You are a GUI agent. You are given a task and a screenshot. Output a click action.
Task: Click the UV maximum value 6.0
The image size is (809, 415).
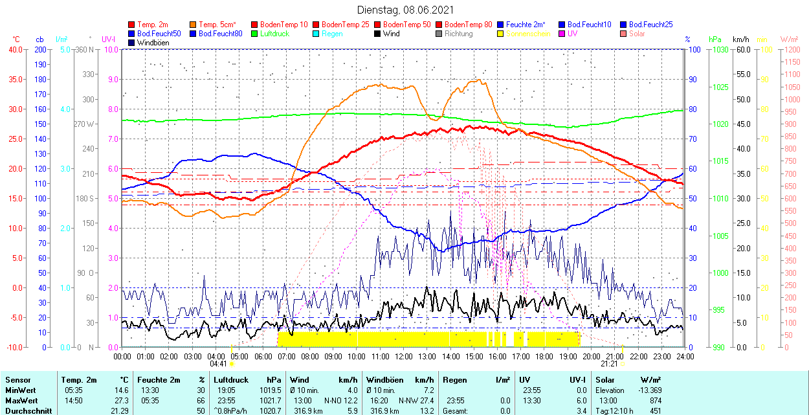[x=581, y=401]
